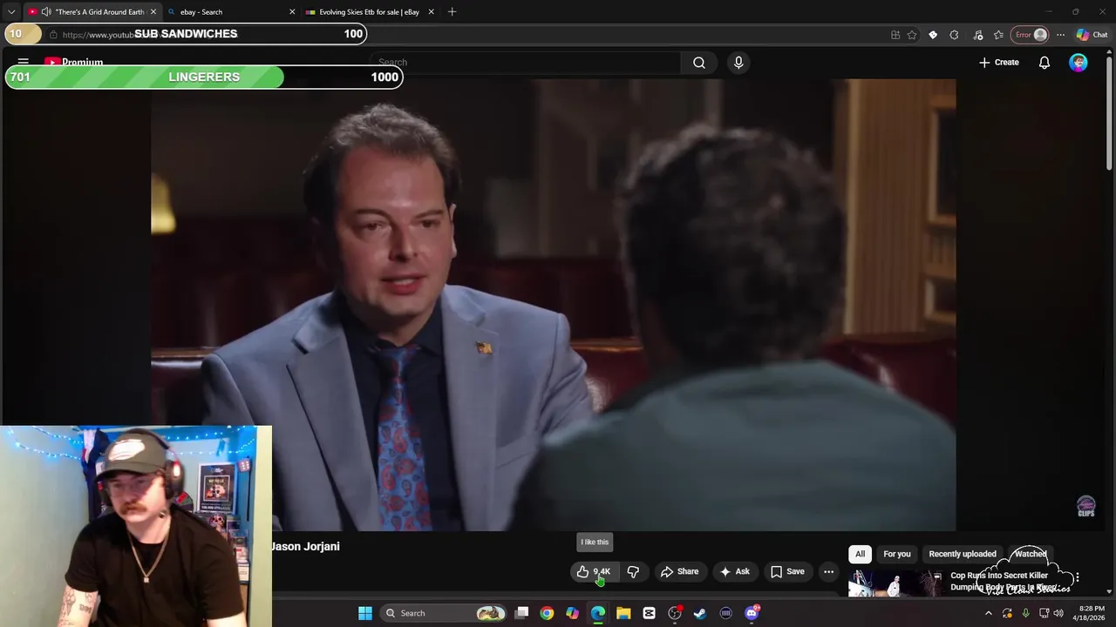Open Edge Settings and more ellipsis
Image resolution: width=1116 pixels, height=627 pixels.
click(x=1060, y=35)
